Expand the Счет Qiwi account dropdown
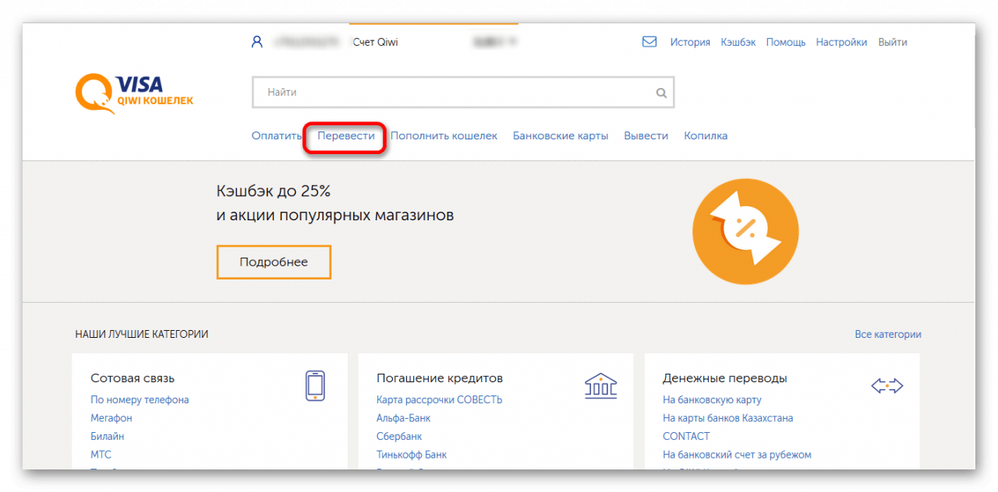The width and height of the screenshot is (998, 492). 512,42
